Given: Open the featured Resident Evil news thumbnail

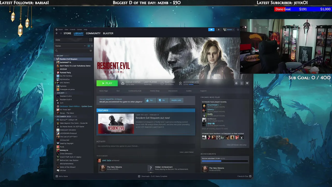Looking at the screenshot, I should 116,124.
